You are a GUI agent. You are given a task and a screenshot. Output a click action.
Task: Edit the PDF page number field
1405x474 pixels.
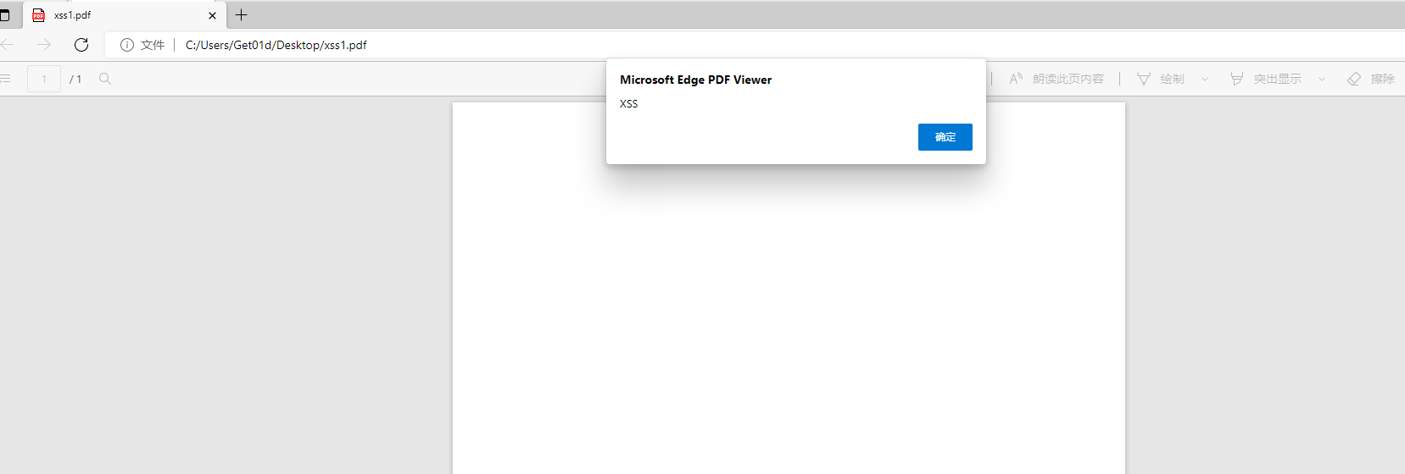tap(44, 79)
